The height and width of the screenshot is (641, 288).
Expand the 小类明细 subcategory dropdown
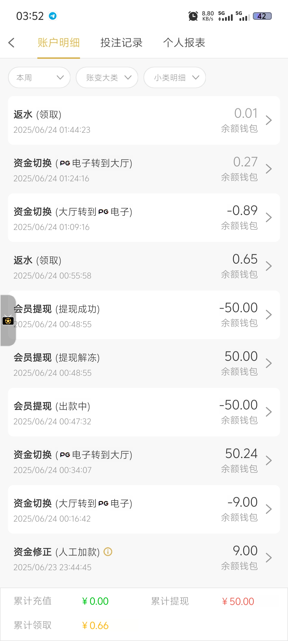click(175, 77)
